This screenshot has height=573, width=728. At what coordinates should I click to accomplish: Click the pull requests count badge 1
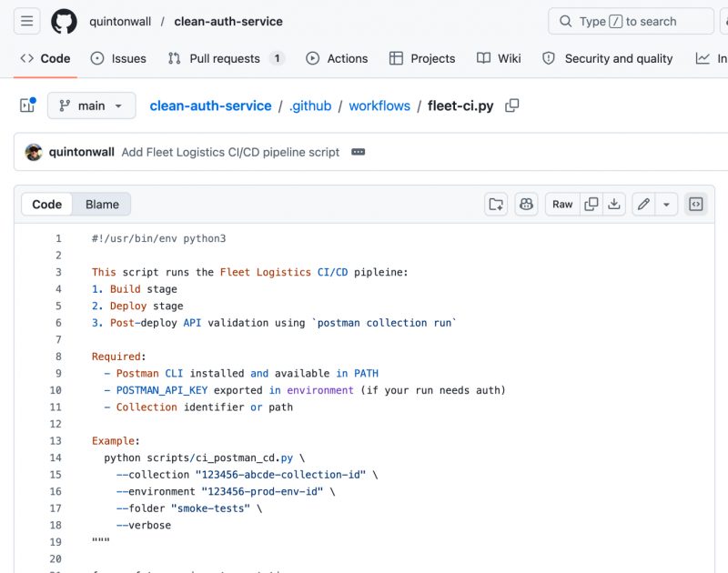pos(278,58)
